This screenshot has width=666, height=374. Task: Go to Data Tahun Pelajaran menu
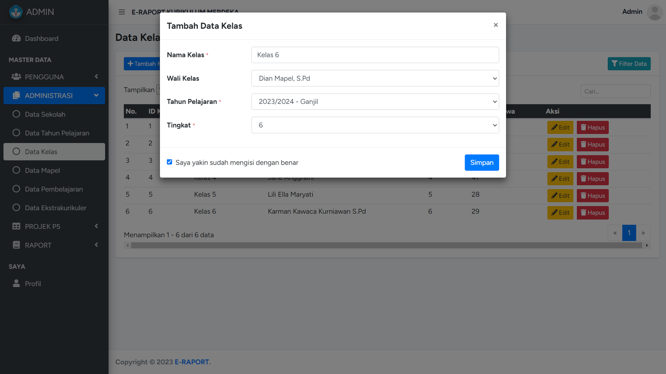(57, 133)
